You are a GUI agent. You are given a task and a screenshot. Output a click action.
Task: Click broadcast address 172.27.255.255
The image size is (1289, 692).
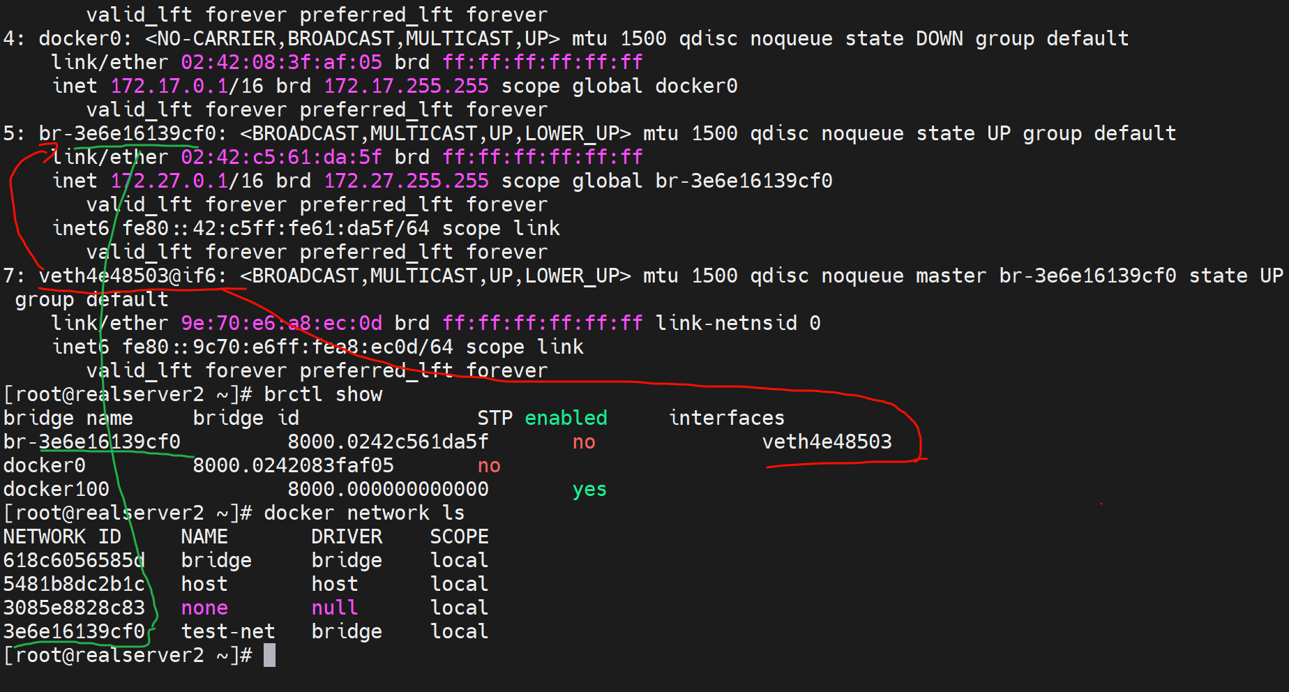[406, 181]
